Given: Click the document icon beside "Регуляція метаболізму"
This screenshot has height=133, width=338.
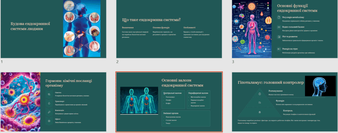Looking at the screenshot, I should pos(279,17).
